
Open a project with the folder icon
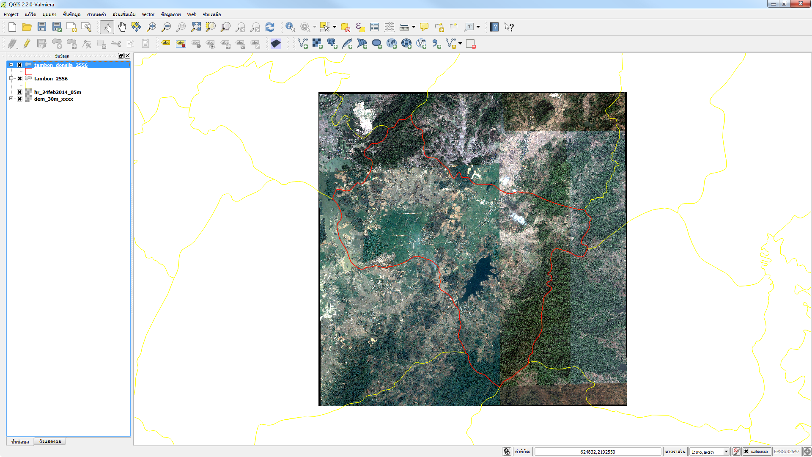[x=27, y=27]
